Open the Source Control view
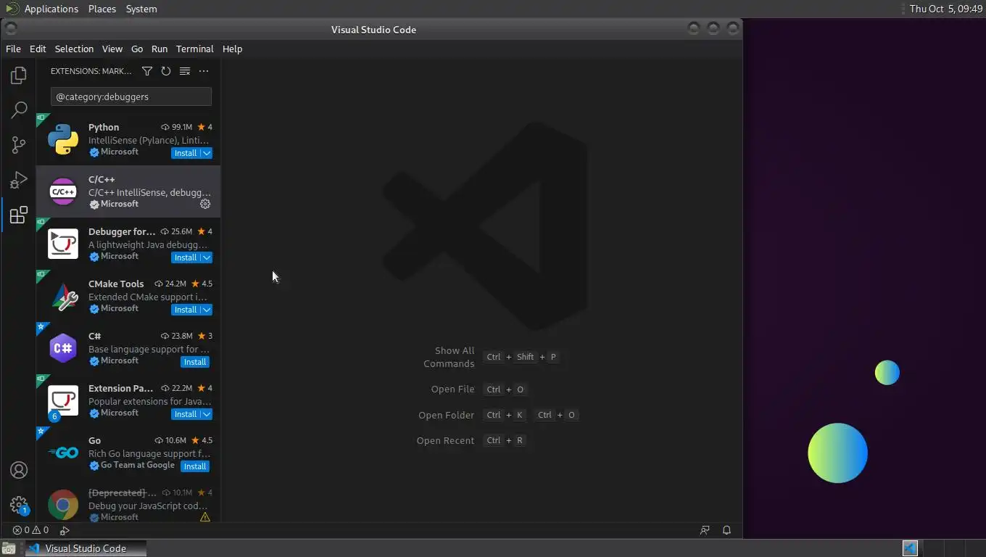The width and height of the screenshot is (986, 557). (19, 145)
